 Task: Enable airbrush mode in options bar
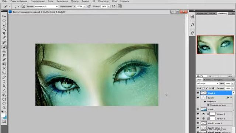114,6
